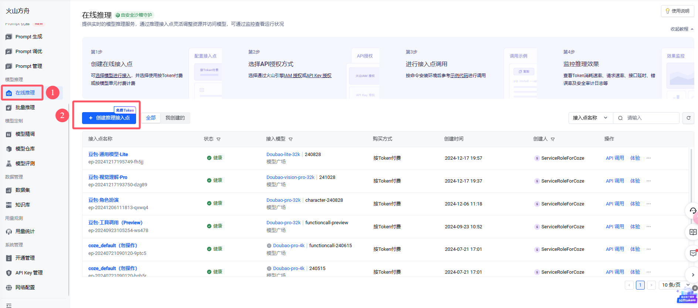This screenshot has width=698, height=308.
Task: Go to page 1 in pagination
Action: tap(640, 285)
